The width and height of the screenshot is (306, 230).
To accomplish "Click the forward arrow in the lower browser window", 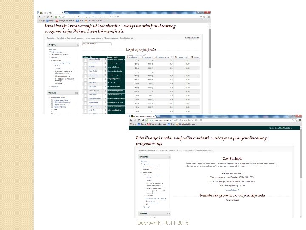I will pos(135,120).
